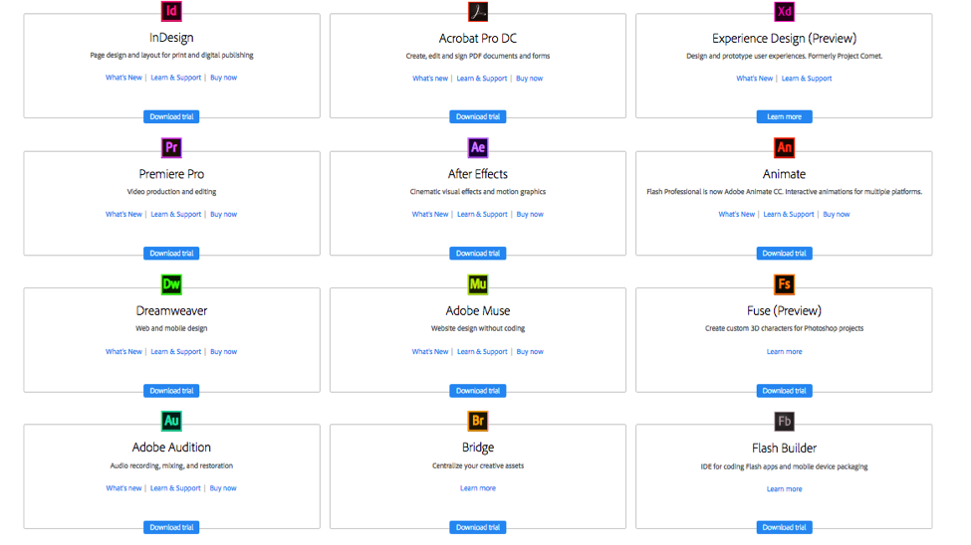Click the Dreamweaver Dw icon

coord(171,284)
